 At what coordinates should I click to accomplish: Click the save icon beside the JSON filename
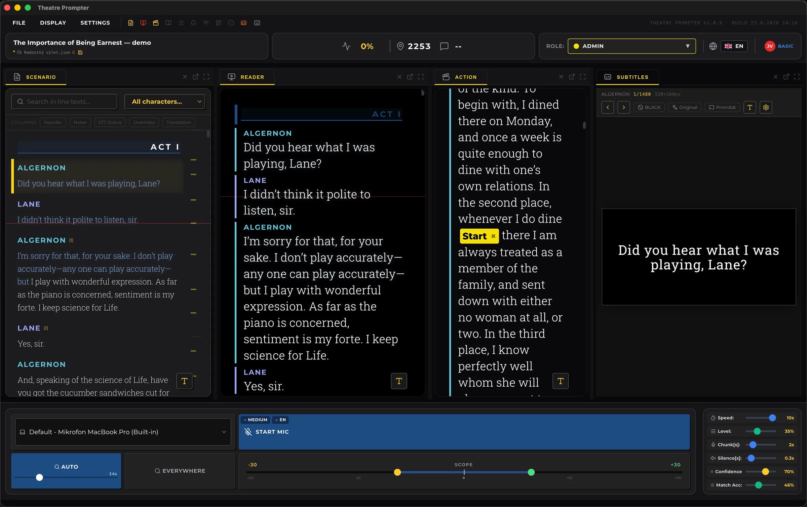click(80, 52)
